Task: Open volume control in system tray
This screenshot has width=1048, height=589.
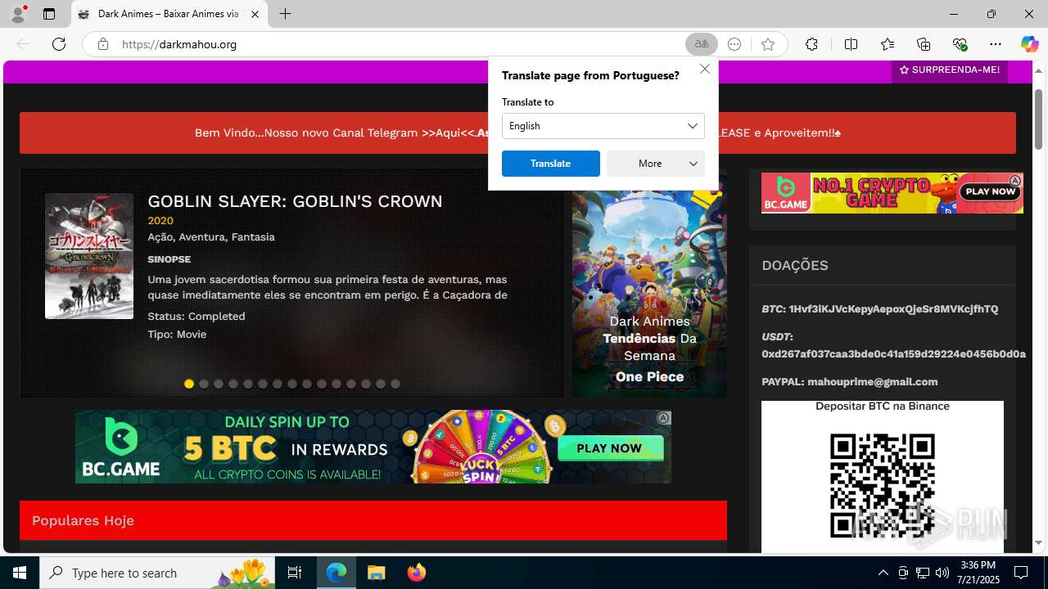Action: point(942,573)
